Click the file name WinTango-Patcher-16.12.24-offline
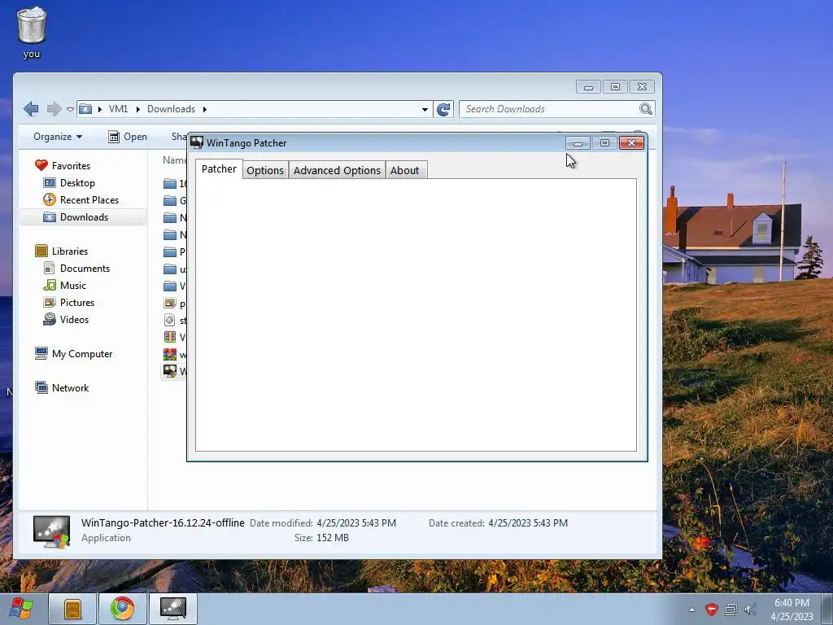833x625 pixels. click(163, 523)
